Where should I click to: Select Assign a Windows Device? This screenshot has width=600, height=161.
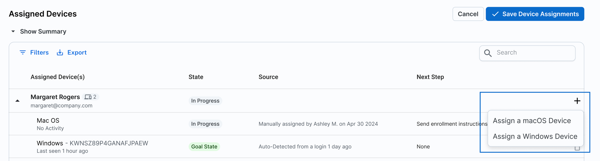[535, 136]
